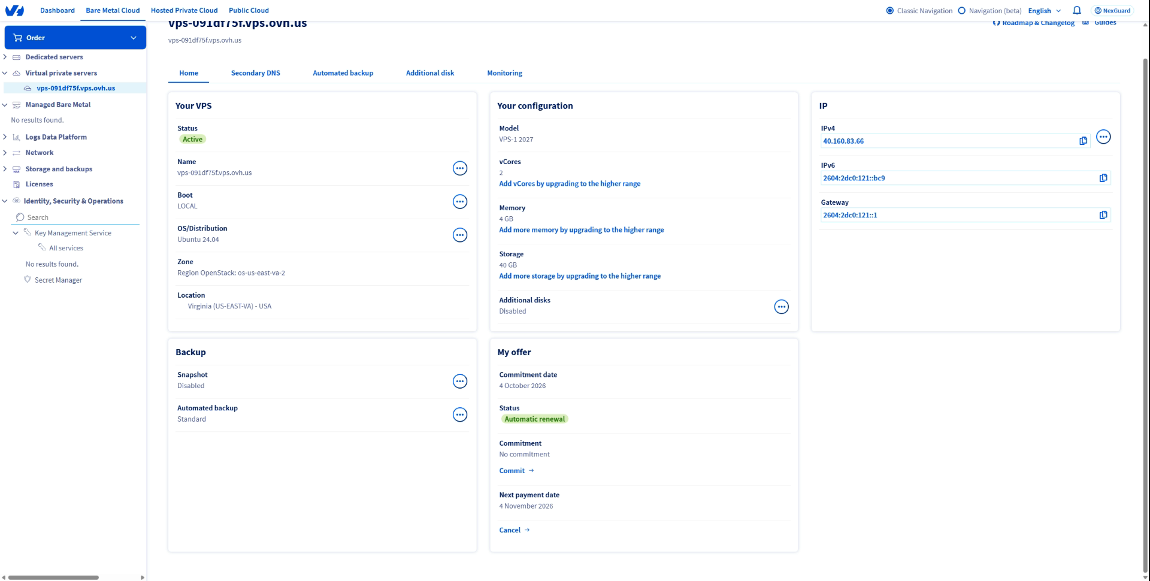
Task: Click Add more memory upgrade link
Action: [x=582, y=230]
